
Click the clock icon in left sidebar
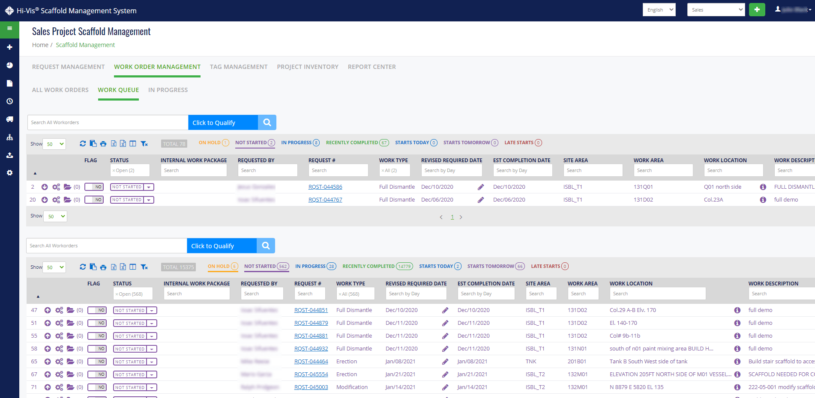point(9,101)
